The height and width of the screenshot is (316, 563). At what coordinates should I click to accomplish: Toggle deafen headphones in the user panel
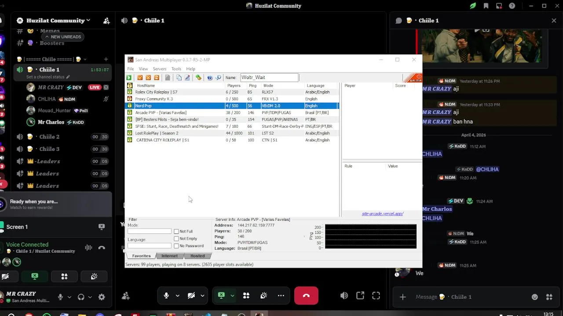81,297
